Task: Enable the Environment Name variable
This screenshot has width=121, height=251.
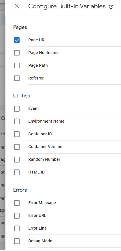Action: point(17,121)
